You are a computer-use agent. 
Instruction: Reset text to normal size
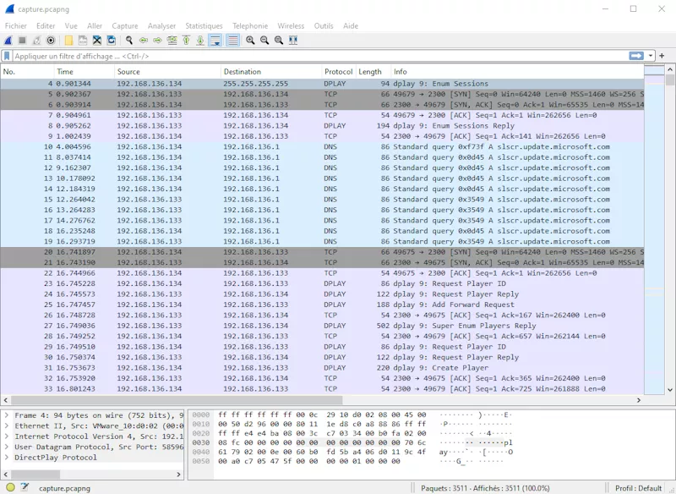click(279, 41)
